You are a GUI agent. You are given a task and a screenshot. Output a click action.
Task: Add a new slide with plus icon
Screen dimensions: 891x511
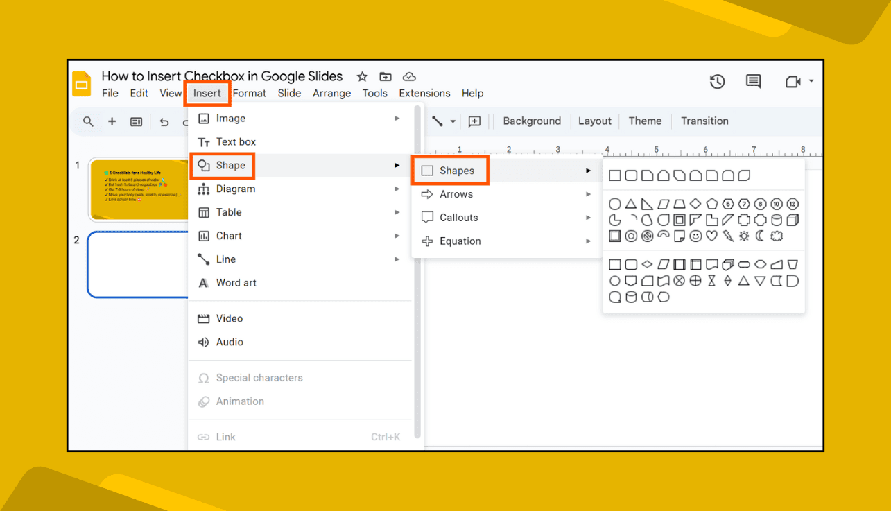[x=112, y=121]
